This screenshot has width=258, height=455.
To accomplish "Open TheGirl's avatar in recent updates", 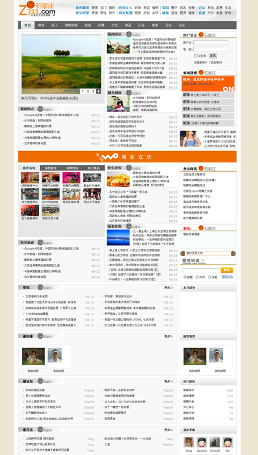I will (214, 442).
